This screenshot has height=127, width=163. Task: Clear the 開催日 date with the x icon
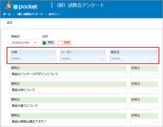pos(35,43)
